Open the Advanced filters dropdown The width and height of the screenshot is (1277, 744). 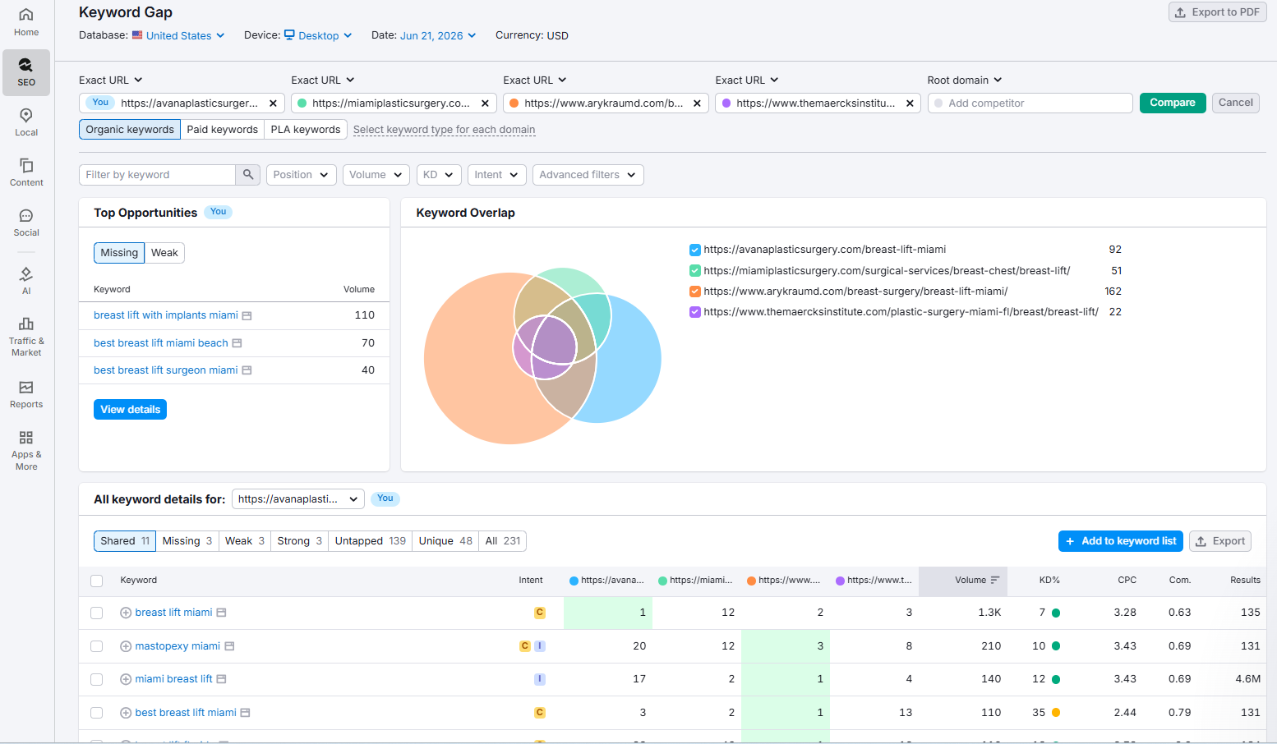(x=588, y=175)
